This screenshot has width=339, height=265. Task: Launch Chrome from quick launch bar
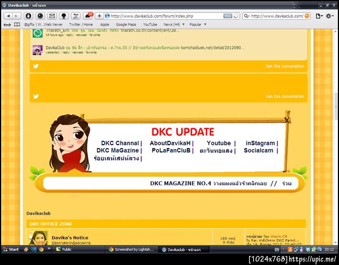41,249
